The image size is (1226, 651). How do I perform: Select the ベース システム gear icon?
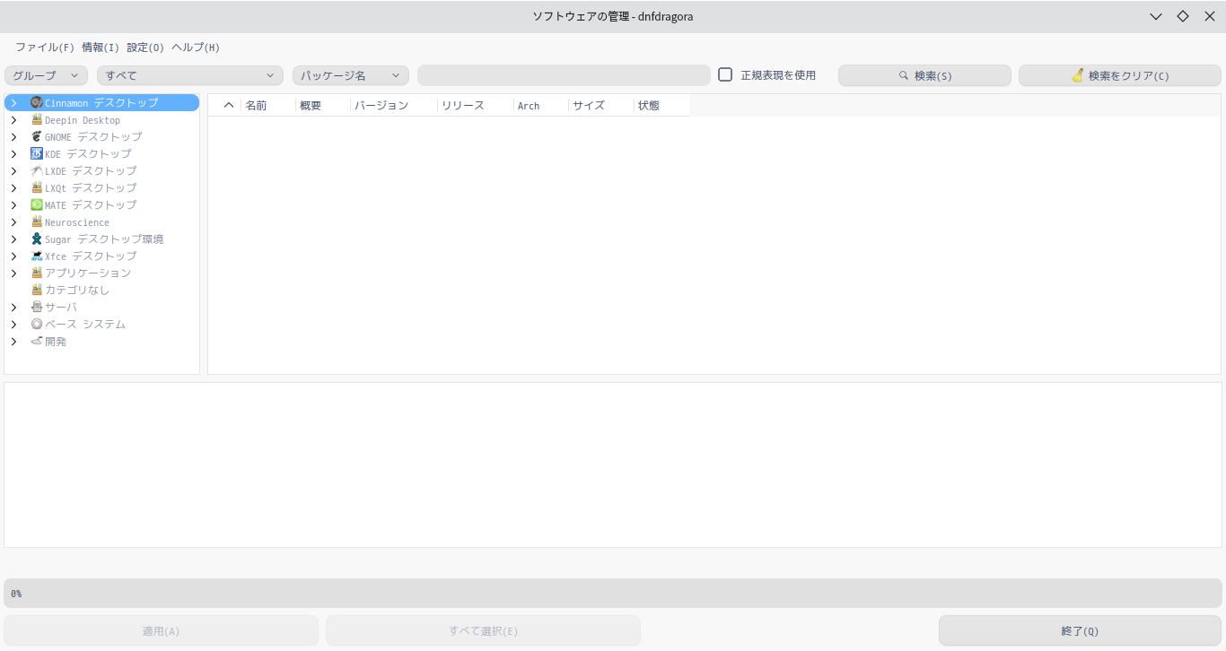pyautogui.click(x=37, y=324)
